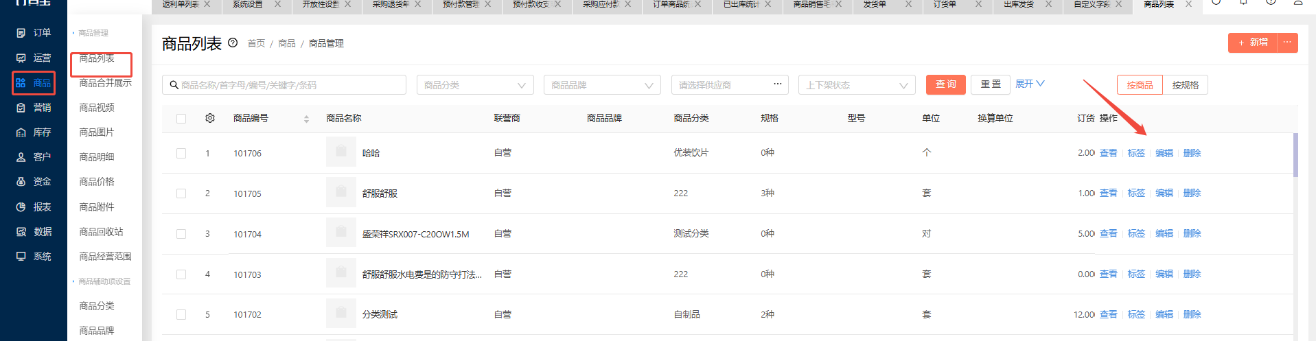The height and width of the screenshot is (341, 1316).
Task: Select the 商品 module in left sidebar
Action: pyautogui.click(x=34, y=83)
